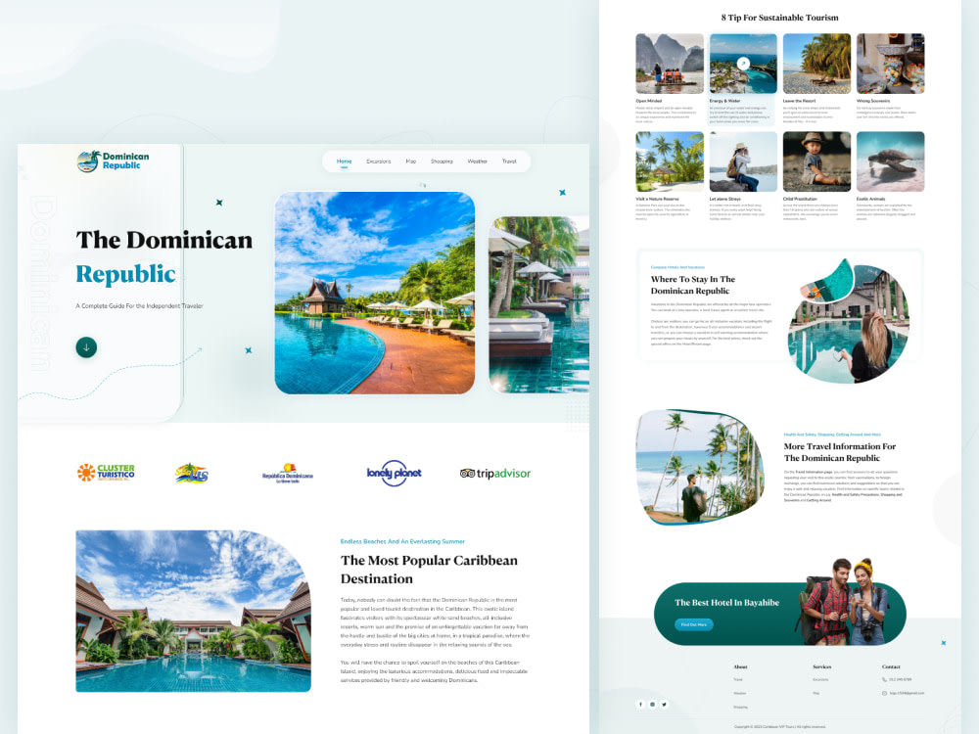
Task: Click the arrow icon on Energy & Water image
Action: point(743,63)
